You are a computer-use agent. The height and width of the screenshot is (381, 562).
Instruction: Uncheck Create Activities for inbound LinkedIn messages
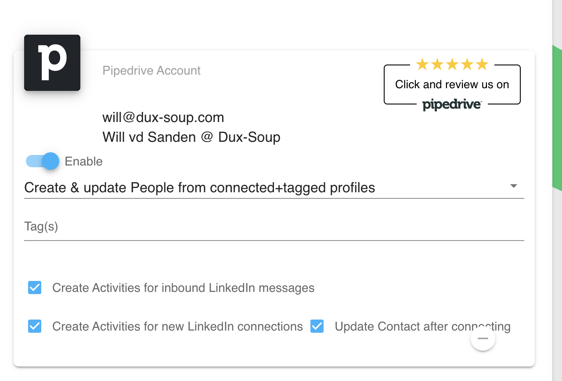[35, 288]
